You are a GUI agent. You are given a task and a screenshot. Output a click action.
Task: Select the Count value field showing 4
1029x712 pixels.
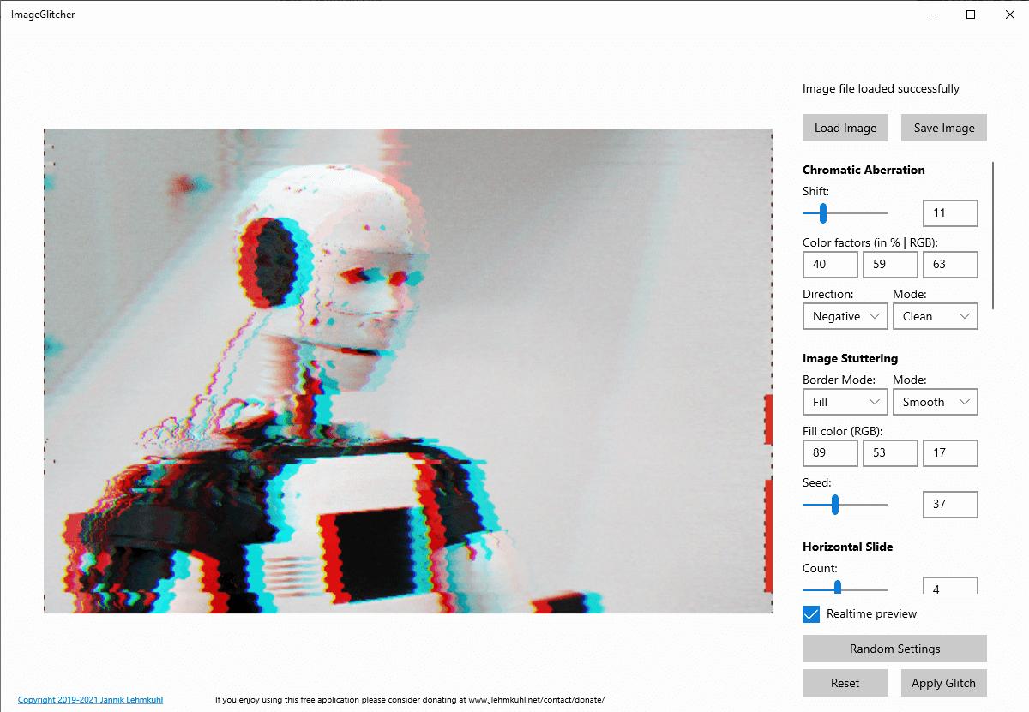click(x=950, y=586)
